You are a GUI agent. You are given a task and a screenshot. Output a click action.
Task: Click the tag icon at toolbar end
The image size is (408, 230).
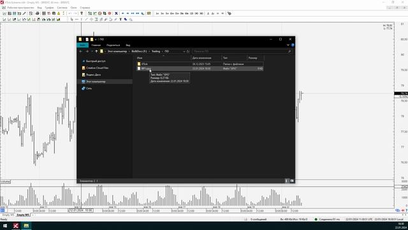(x=229, y=13)
